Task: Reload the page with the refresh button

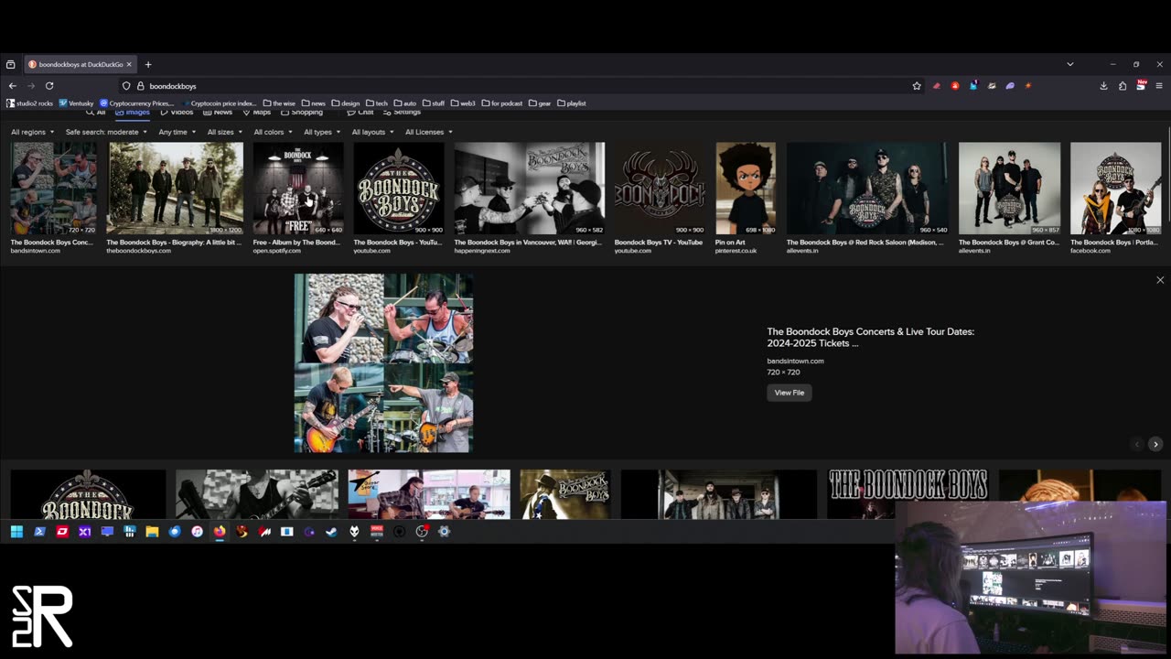Action: coord(49,86)
